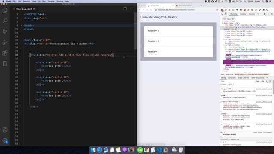Expand the second card div in DOM tree
The image size is (274, 154).
(226, 33)
